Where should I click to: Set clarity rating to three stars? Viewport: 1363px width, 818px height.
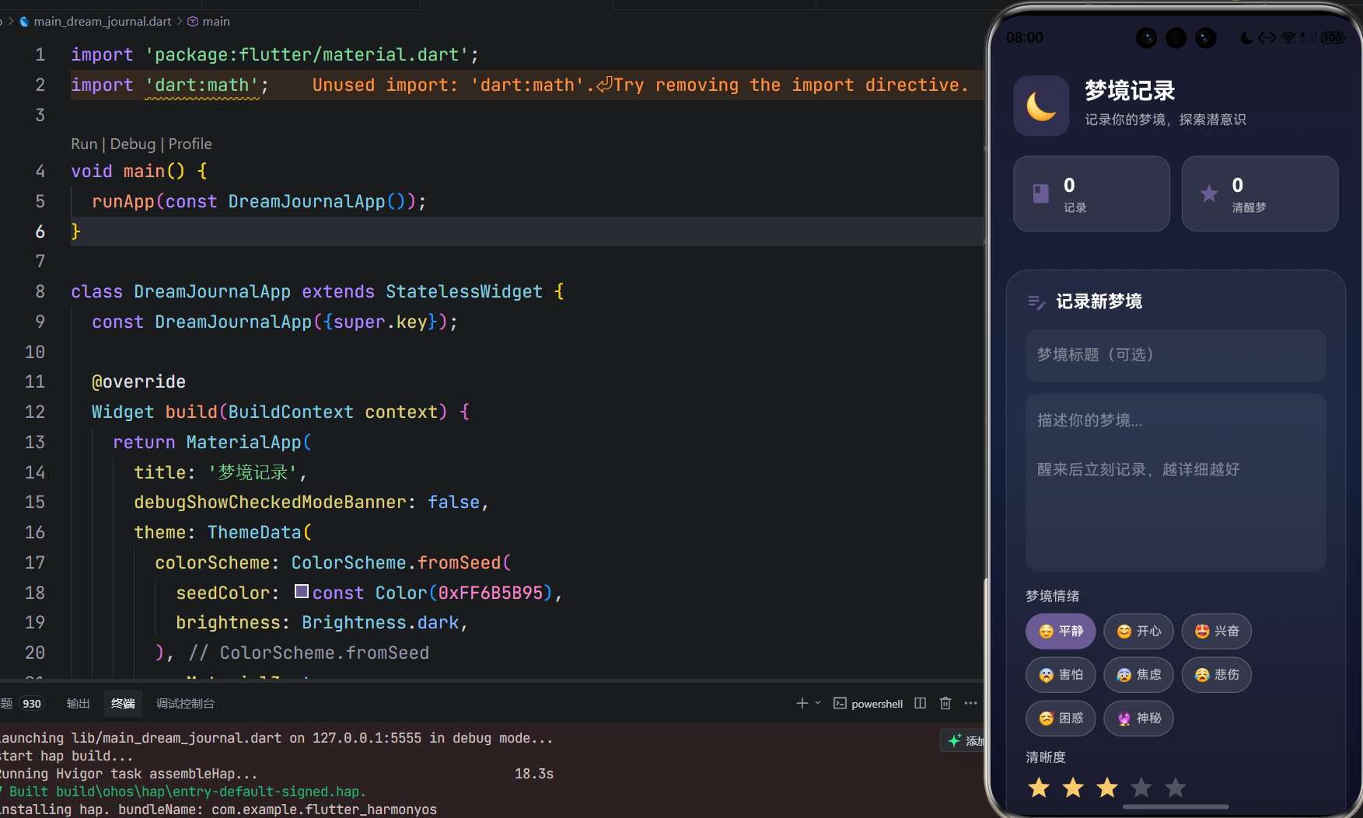click(x=1107, y=788)
